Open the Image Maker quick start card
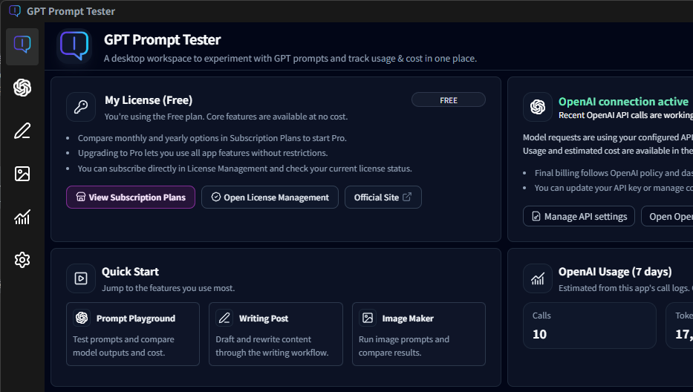 click(x=418, y=333)
